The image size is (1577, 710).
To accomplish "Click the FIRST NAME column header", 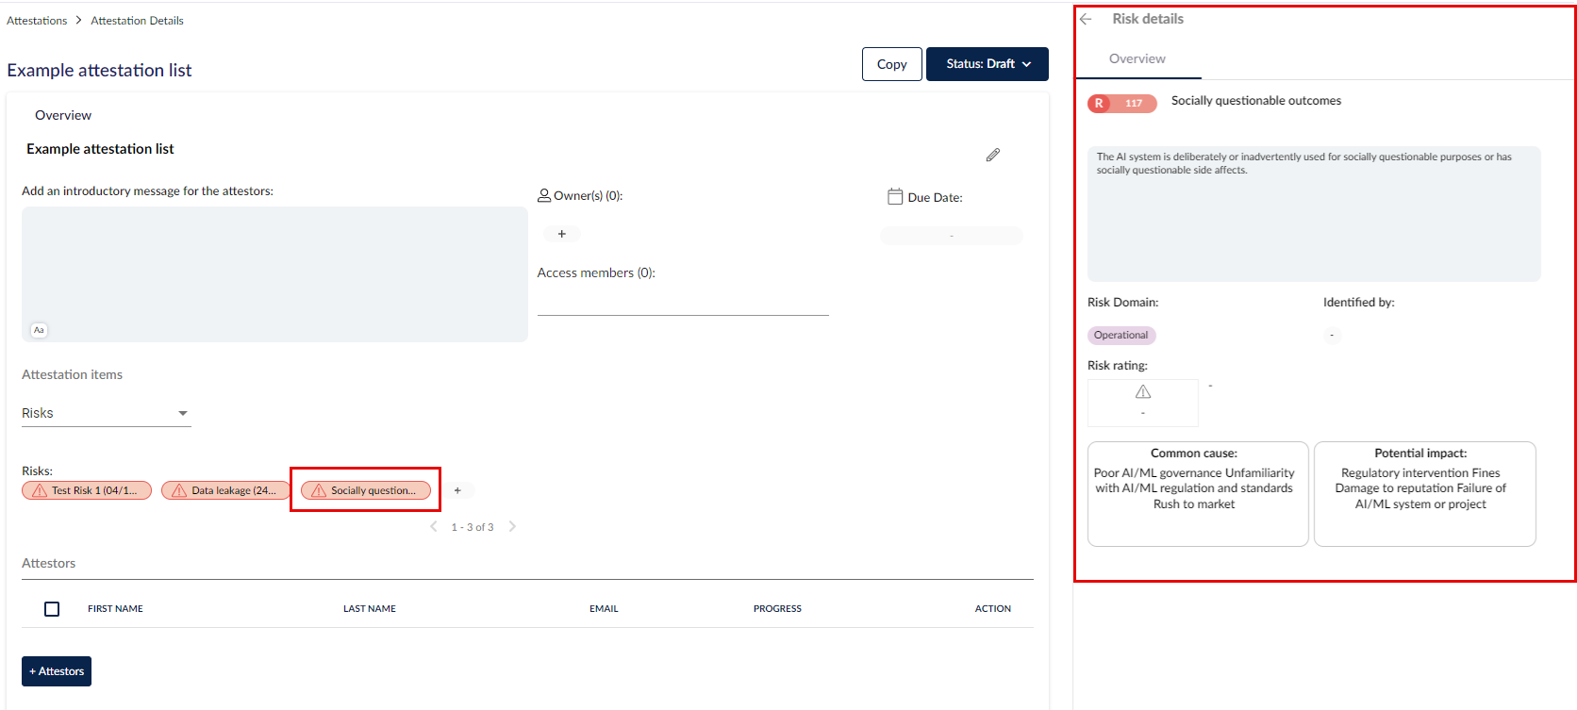I will pos(115,609).
